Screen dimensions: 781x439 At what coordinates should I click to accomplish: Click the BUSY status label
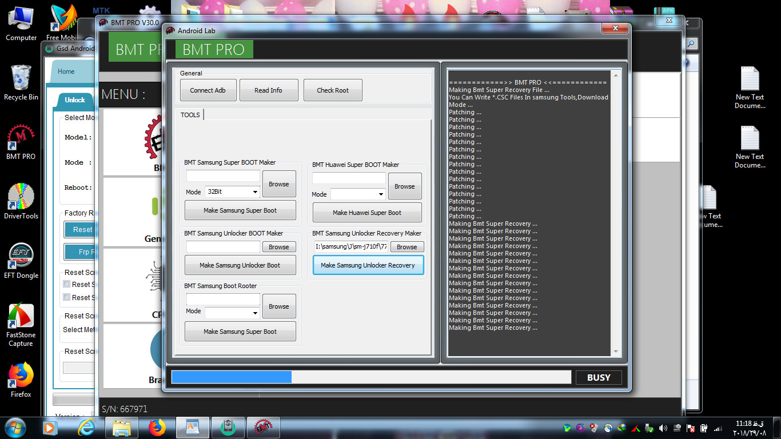tap(599, 377)
